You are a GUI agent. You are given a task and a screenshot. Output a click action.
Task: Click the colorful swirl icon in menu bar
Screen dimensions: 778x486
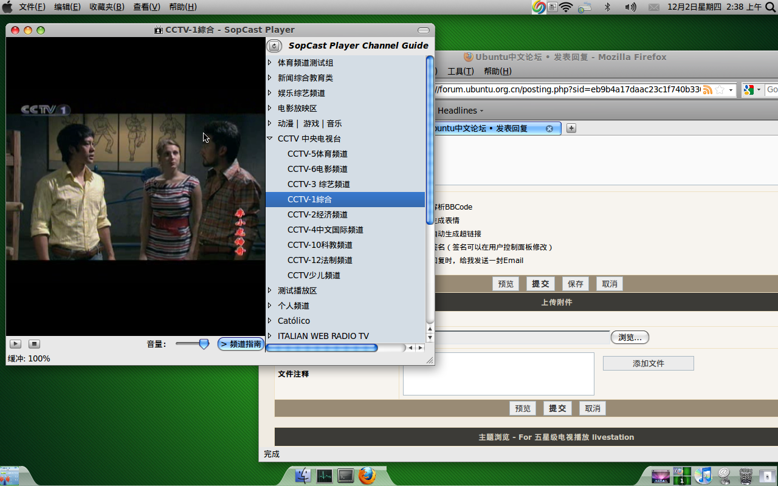tap(539, 7)
